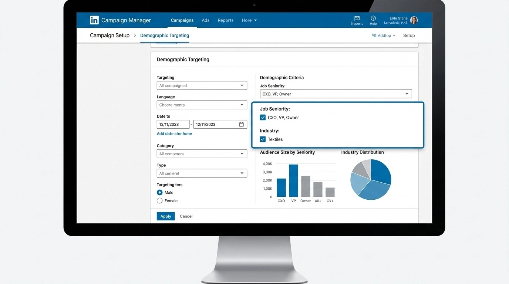Open the Hore menu
This screenshot has width=509, height=284.
coord(249,20)
